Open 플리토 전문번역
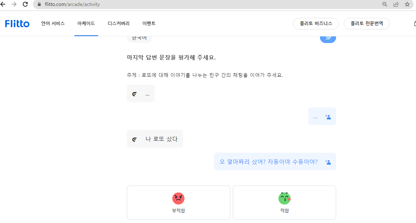Image resolution: width=416 pixels, height=223 pixels. (x=367, y=23)
